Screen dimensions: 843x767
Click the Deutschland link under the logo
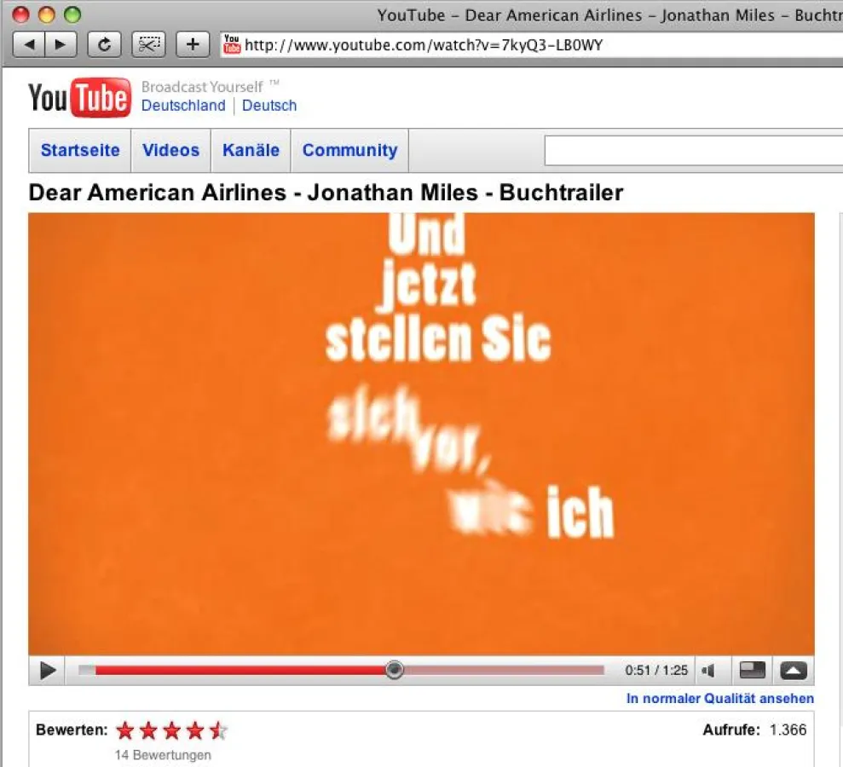(183, 106)
